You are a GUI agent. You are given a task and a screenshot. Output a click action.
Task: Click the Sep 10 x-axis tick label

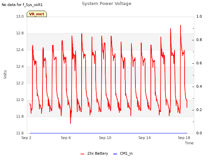click(105, 138)
